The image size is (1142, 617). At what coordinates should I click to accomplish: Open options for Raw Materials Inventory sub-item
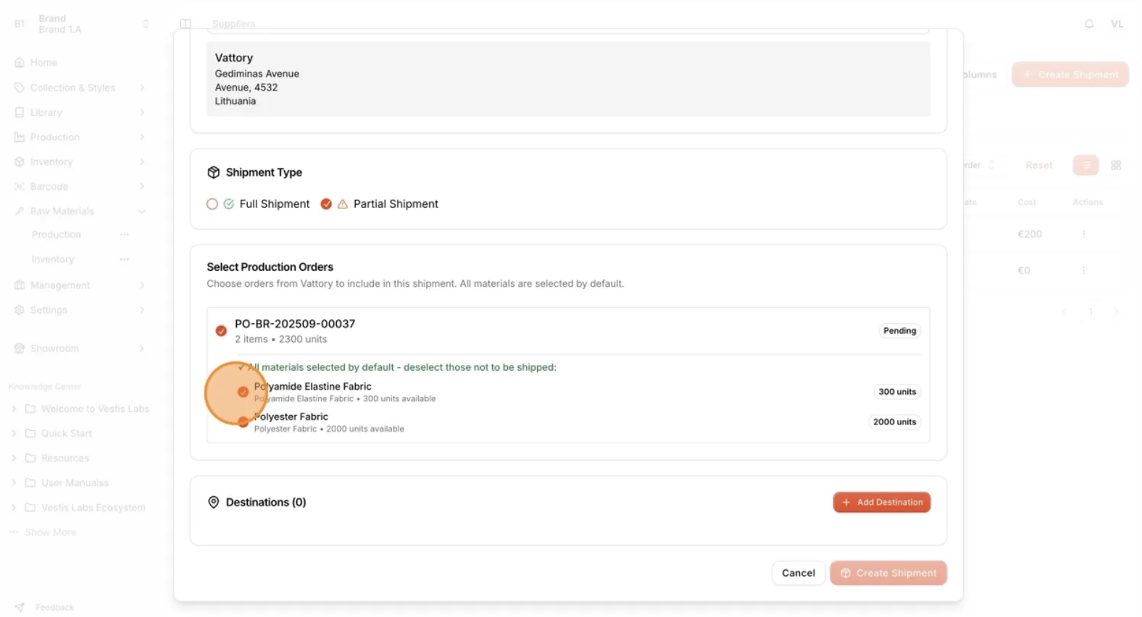pos(125,259)
